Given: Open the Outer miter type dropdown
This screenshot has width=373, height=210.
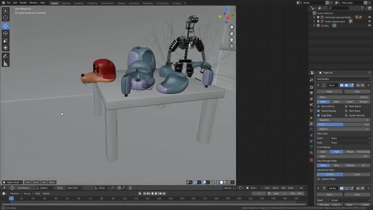Looking at the screenshot, I should coord(350,138).
